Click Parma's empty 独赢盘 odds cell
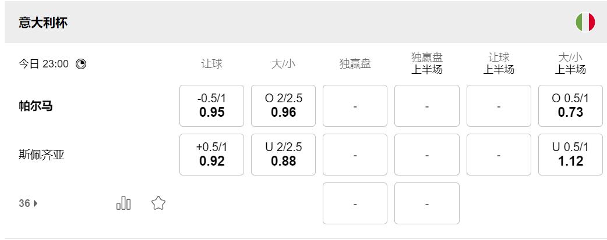Screen dimensions: 607x240 (355, 106)
